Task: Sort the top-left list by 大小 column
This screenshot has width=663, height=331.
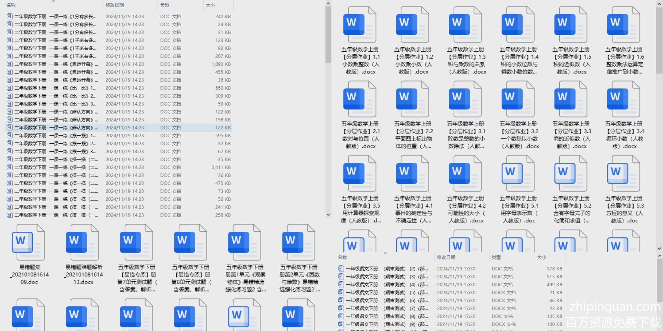Action: 210,5
